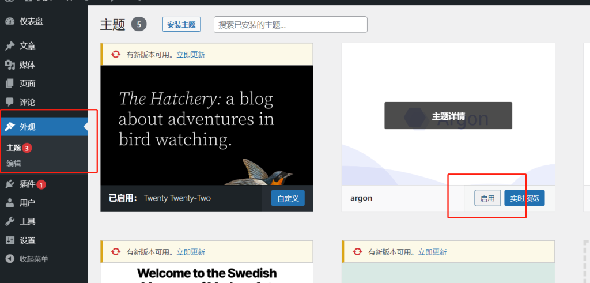The width and height of the screenshot is (590, 283).
Task: Click the Pages icon in sidebar
Action: pyautogui.click(x=10, y=84)
